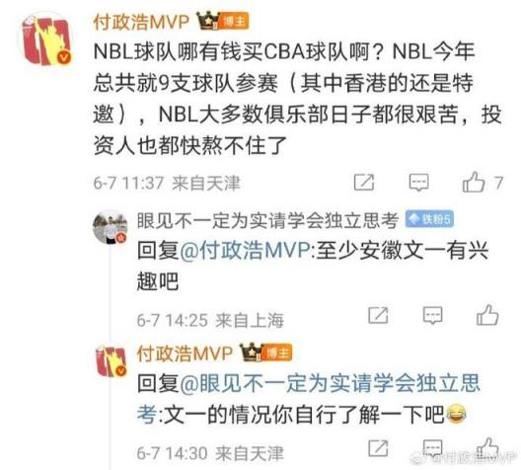Tap the 铁粉5 fan badge
Image resolution: width=521 pixels, height=470 pixels.
[x=429, y=219]
